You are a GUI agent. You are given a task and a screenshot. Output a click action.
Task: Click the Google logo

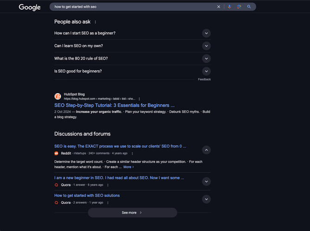click(30, 7)
